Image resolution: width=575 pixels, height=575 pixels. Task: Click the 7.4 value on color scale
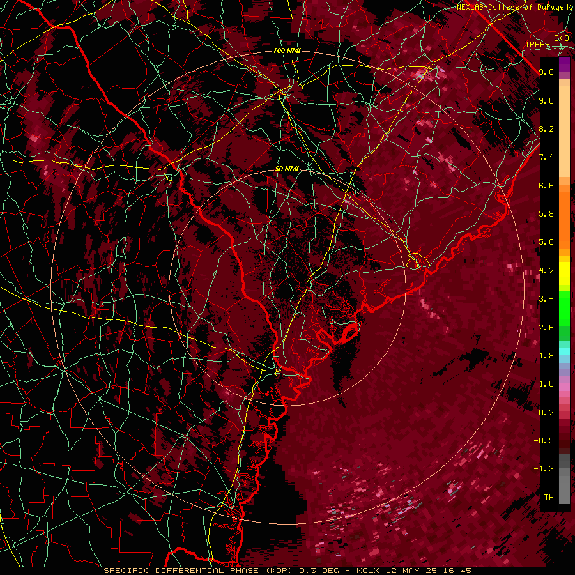(x=546, y=157)
